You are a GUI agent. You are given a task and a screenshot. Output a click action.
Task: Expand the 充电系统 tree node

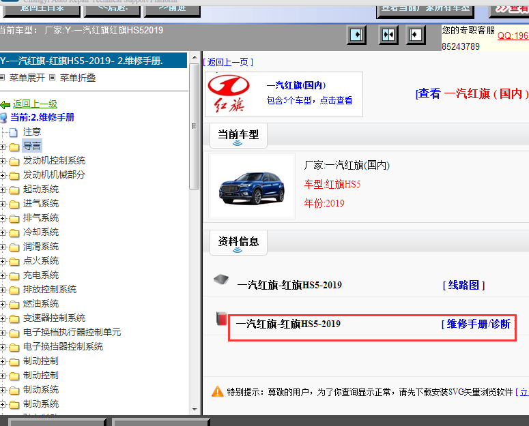2,276
